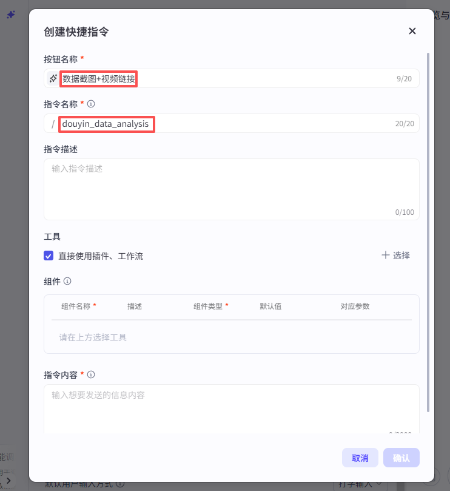Click the 取消 button
The image size is (450, 491).
click(360, 458)
